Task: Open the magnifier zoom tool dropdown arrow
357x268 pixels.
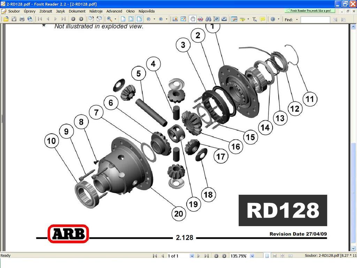Action: (x=115, y=19)
